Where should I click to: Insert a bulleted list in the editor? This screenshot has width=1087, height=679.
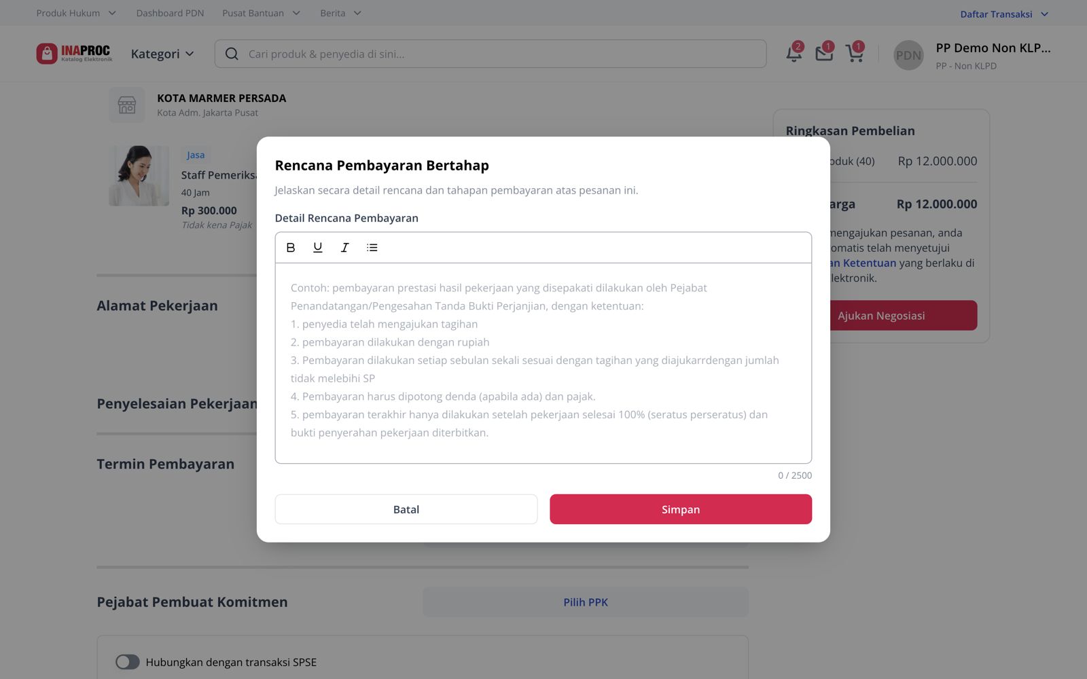click(x=372, y=248)
